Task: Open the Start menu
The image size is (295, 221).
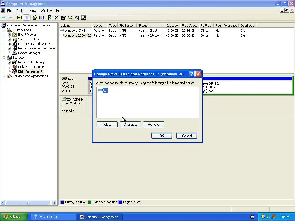Action: [14, 217]
